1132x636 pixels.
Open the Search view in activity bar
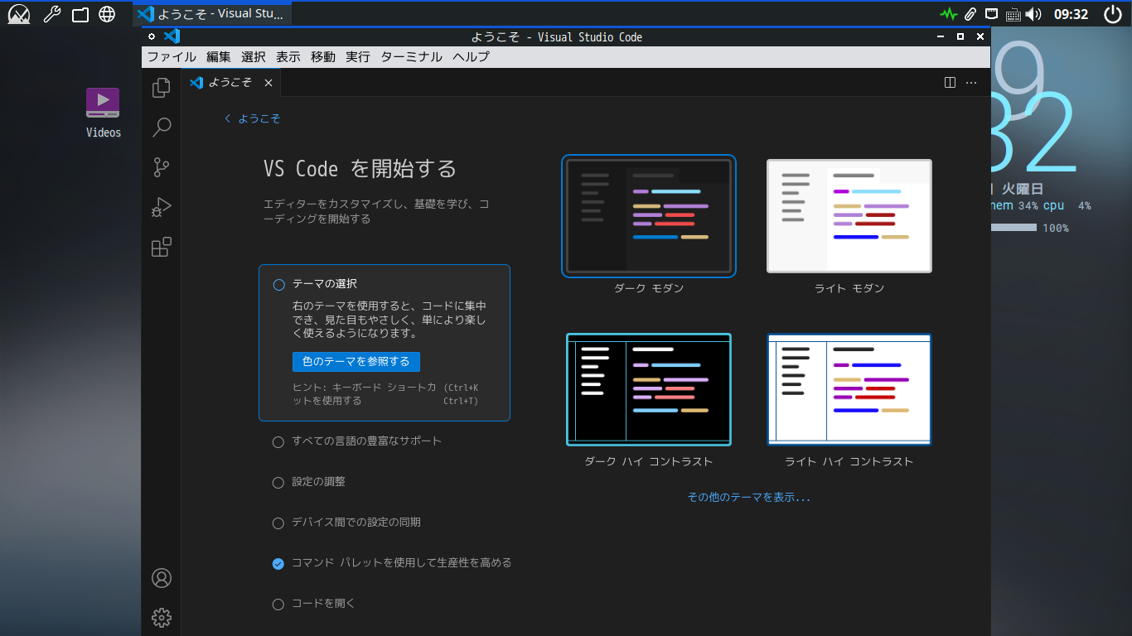pyautogui.click(x=162, y=127)
